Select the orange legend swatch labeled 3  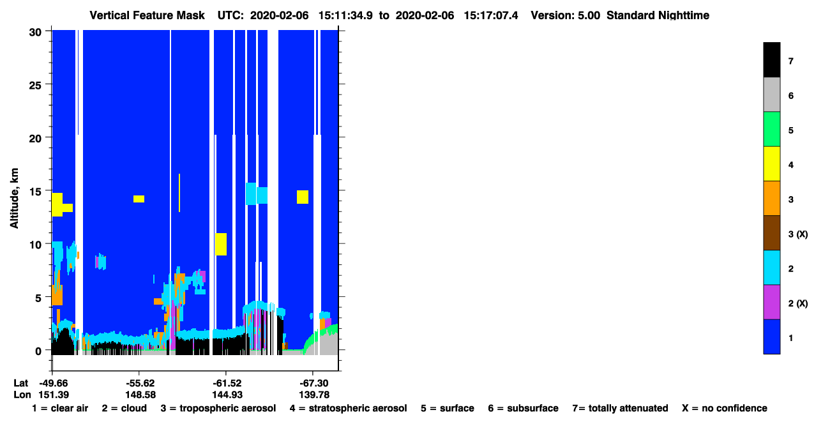click(771, 198)
